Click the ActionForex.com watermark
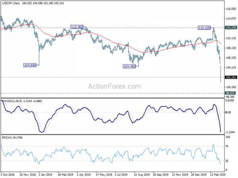 click(115, 86)
